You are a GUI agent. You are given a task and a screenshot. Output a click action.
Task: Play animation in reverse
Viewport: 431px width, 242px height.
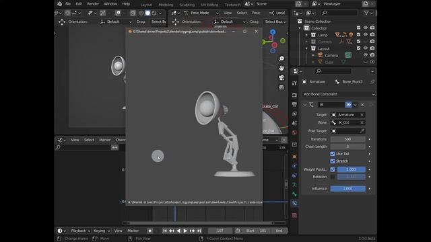pyautogui.click(x=178, y=231)
